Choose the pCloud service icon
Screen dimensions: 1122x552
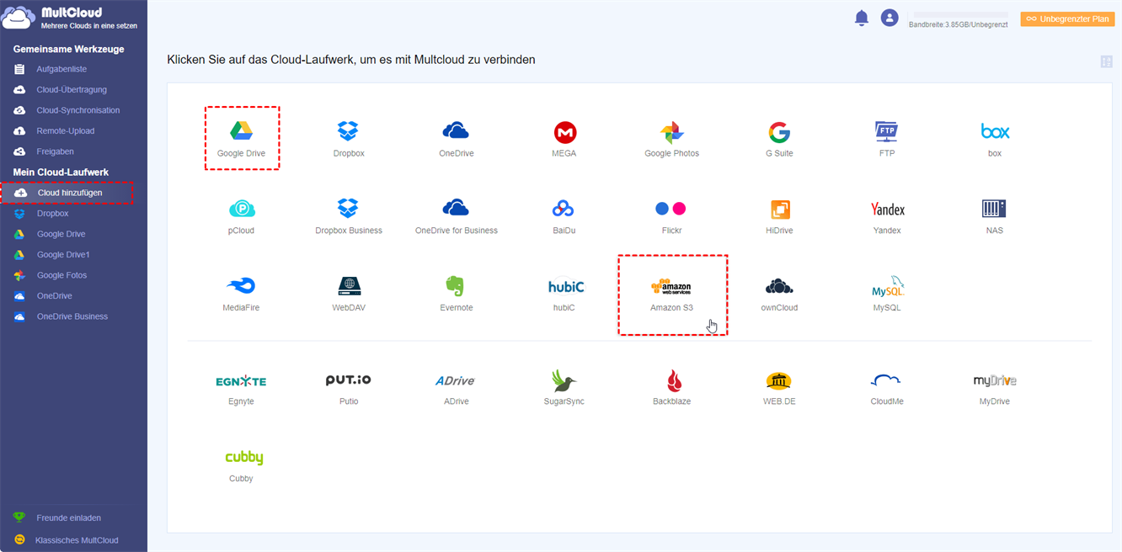(242, 209)
